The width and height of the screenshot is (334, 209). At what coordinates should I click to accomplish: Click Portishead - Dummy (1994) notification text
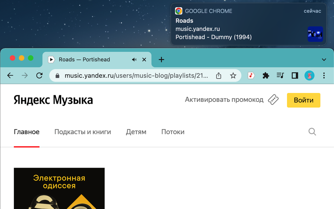[214, 37]
